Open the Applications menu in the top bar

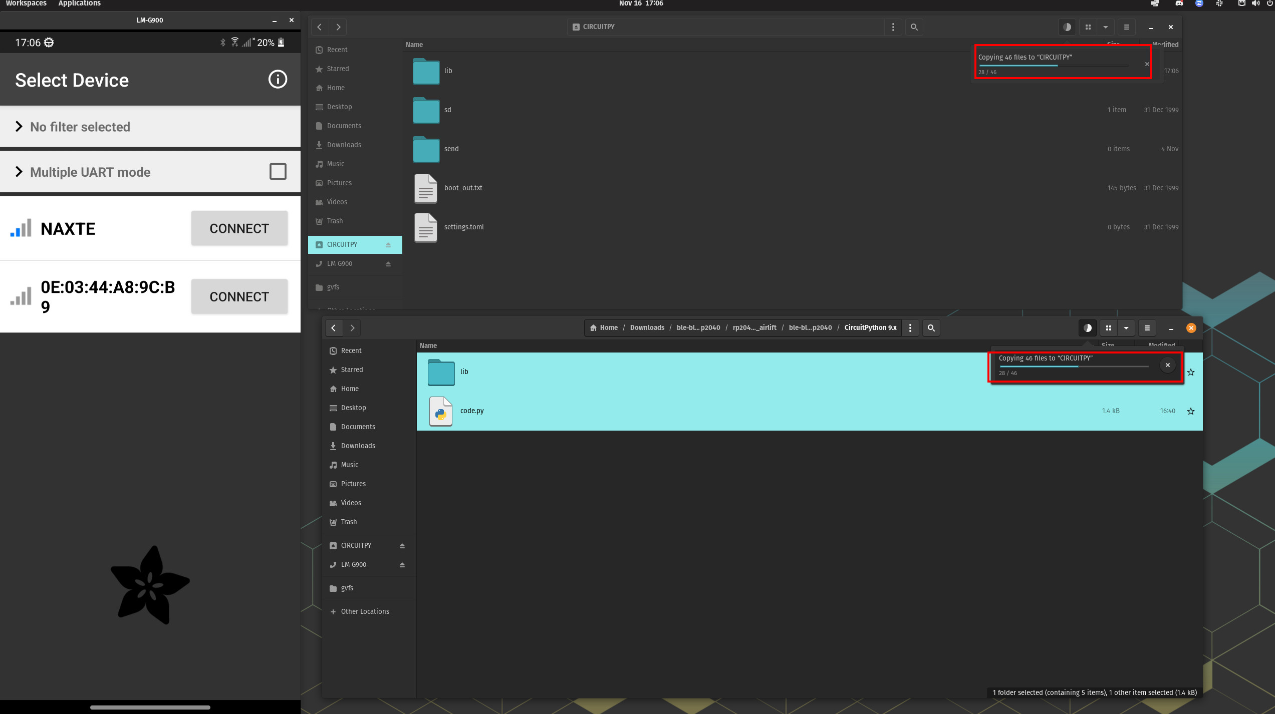79,4
